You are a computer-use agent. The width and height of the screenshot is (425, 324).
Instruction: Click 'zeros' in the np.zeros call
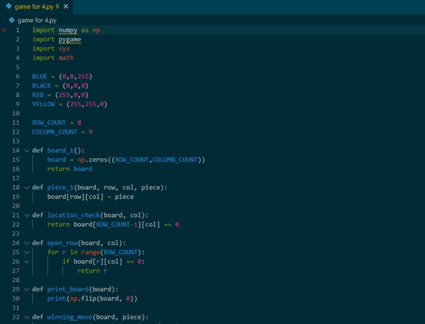[x=98, y=160]
